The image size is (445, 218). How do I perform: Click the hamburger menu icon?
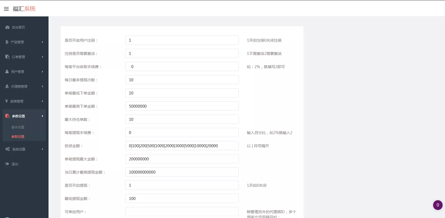6,9
